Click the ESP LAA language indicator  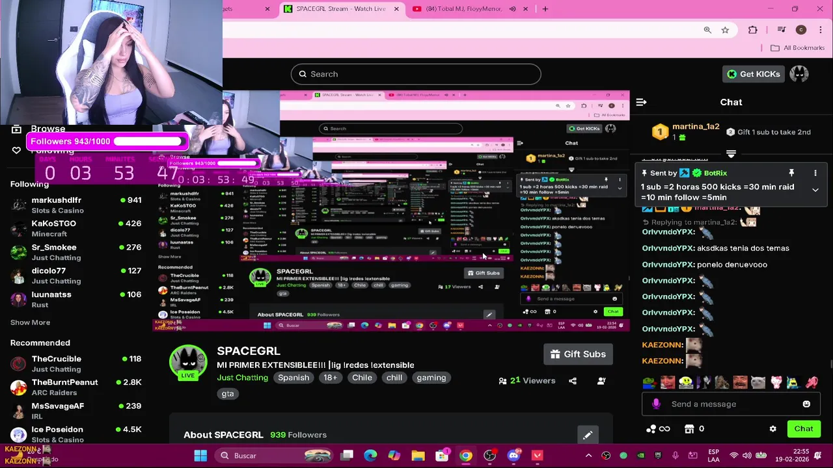[x=713, y=456]
